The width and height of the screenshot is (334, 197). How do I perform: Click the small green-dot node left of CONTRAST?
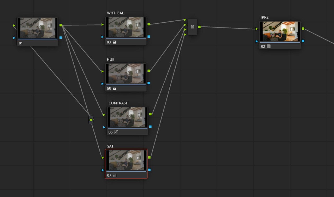click(91, 120)
